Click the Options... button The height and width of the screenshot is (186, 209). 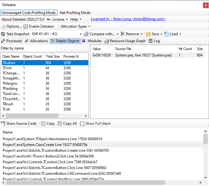12,26
